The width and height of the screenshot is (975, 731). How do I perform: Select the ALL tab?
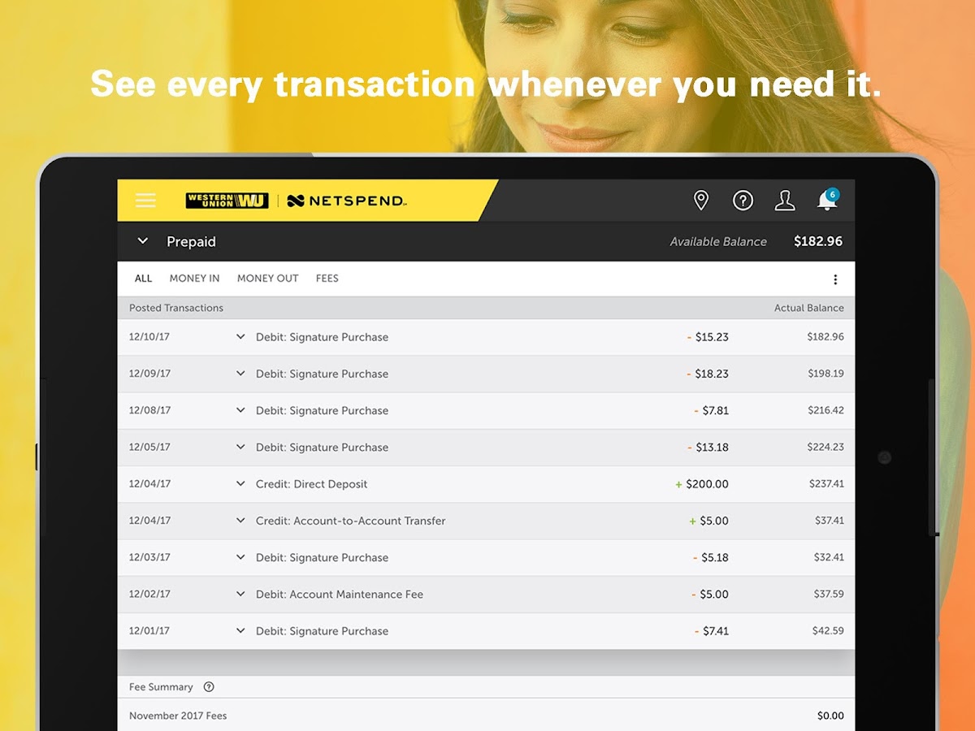(143, 279)
